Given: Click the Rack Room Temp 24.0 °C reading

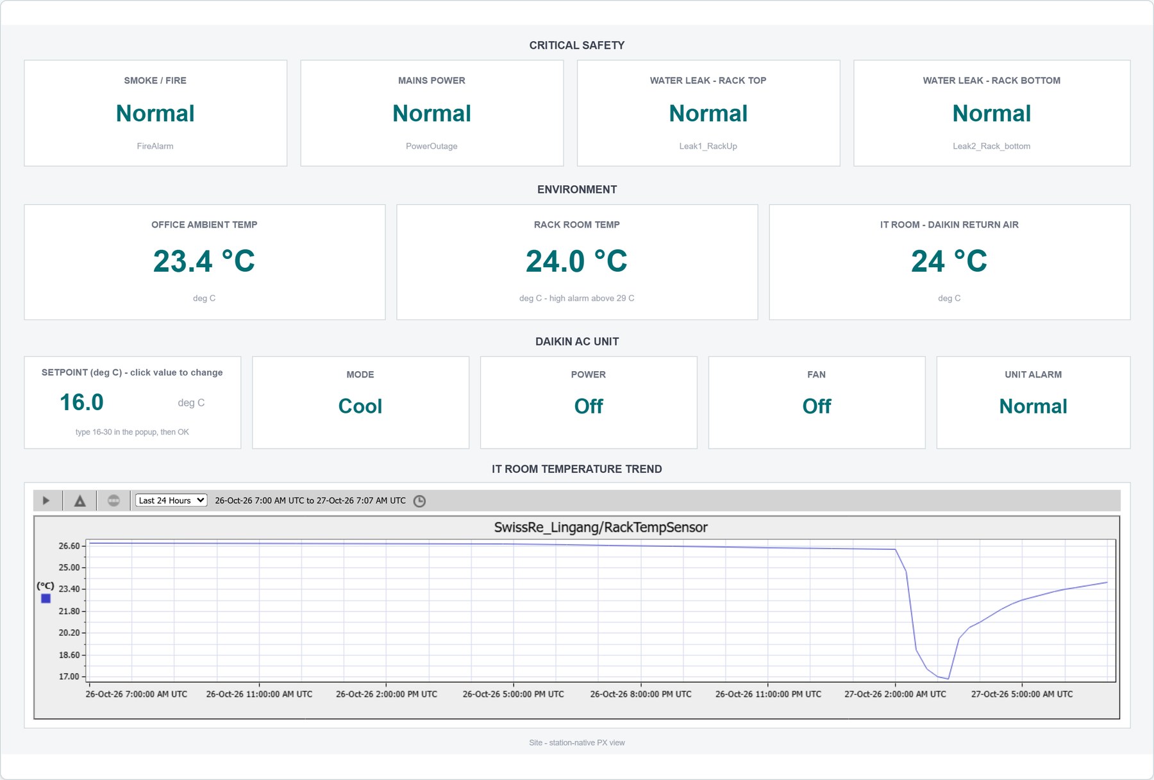Looking at the screenshot, I should [x=577, y=261].
